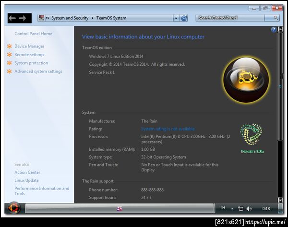Click the forward arrow navigation button

click(23, 18)
